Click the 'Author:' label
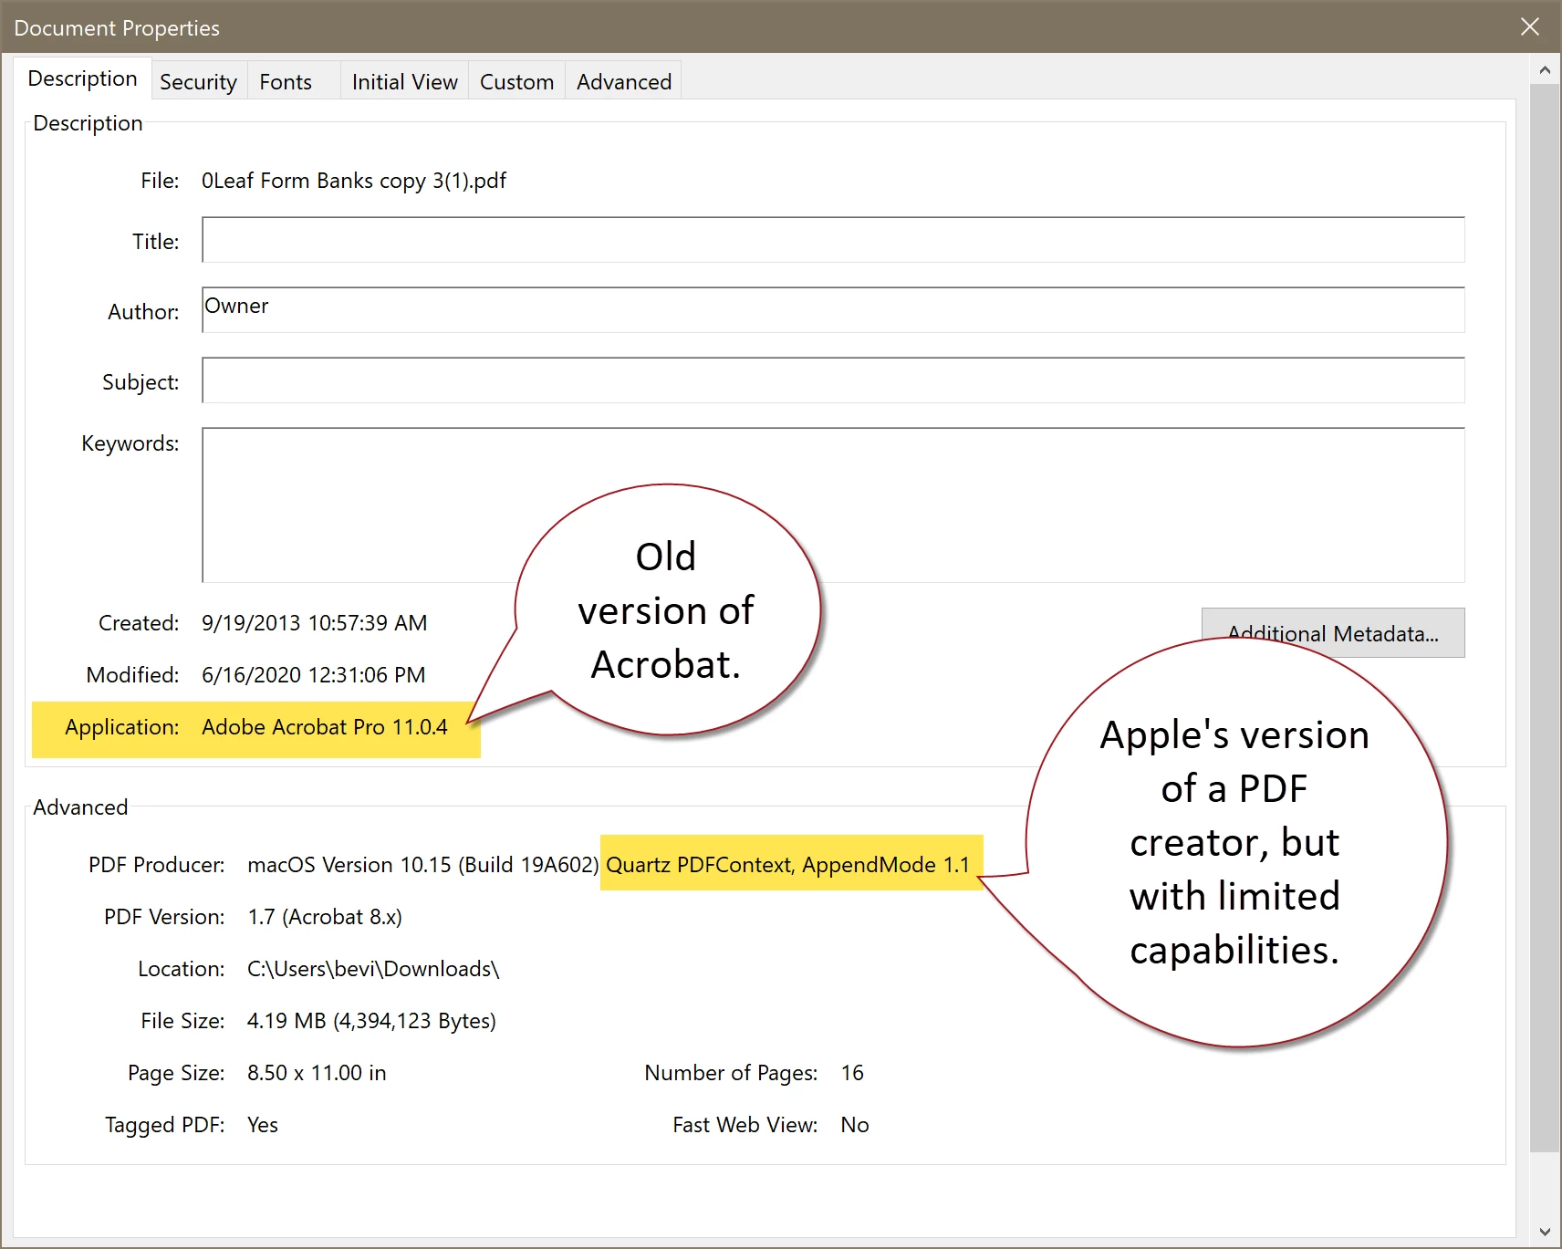The height and width of the screenshot is (1249, 1562). 143,312
